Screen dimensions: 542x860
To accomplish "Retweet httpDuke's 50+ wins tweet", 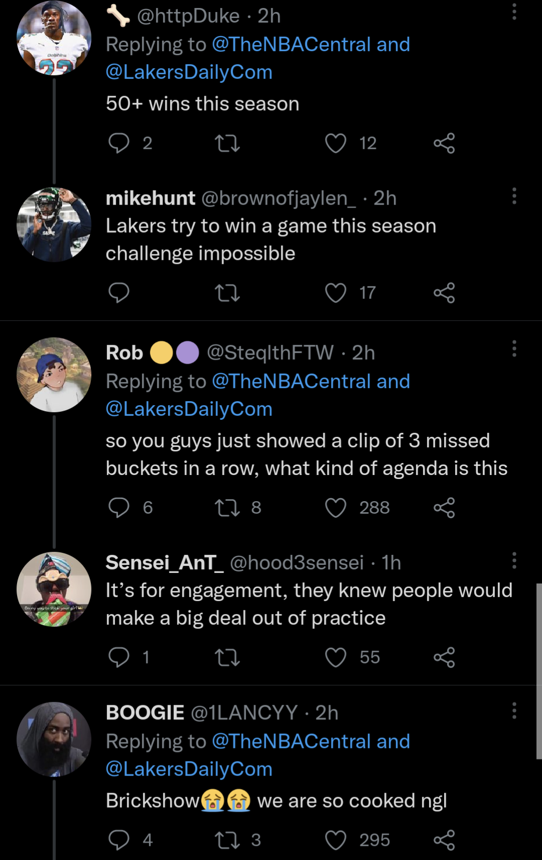I will pos(227,143).
